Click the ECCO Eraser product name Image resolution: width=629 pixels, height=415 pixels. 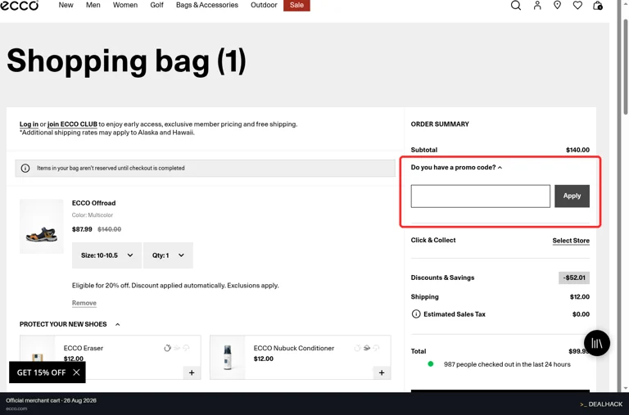84,348
